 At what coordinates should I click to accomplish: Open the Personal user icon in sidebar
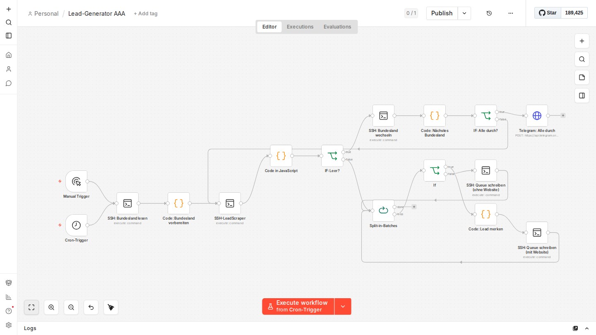click(x=8, y=69)
